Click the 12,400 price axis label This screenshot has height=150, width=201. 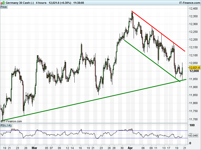tap(193, 8)
